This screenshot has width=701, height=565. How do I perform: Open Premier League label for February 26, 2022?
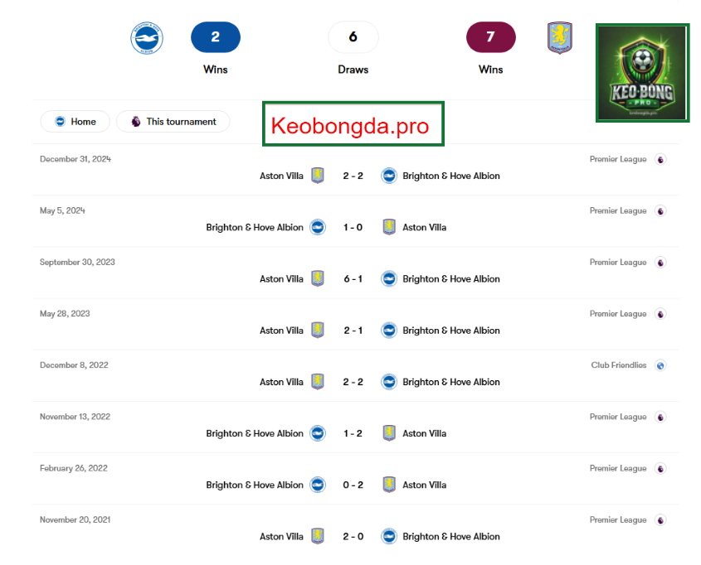618,469
